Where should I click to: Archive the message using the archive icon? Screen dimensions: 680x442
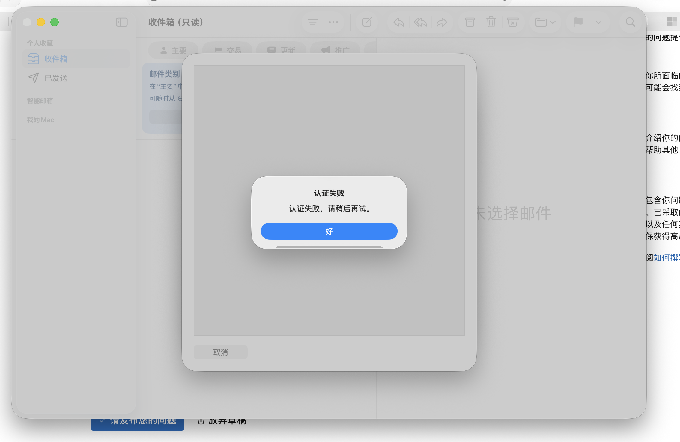click(469, 22)
